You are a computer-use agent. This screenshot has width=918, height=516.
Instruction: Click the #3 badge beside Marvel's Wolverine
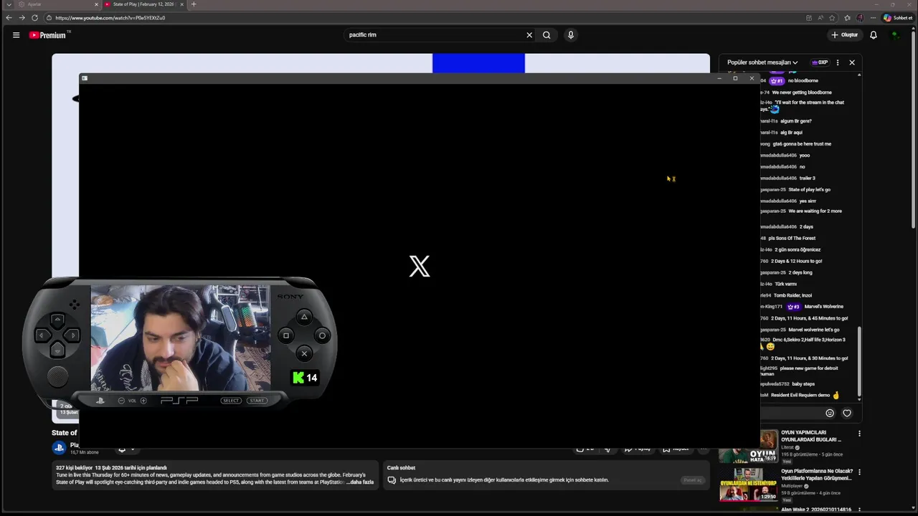(x=793, y=307)
